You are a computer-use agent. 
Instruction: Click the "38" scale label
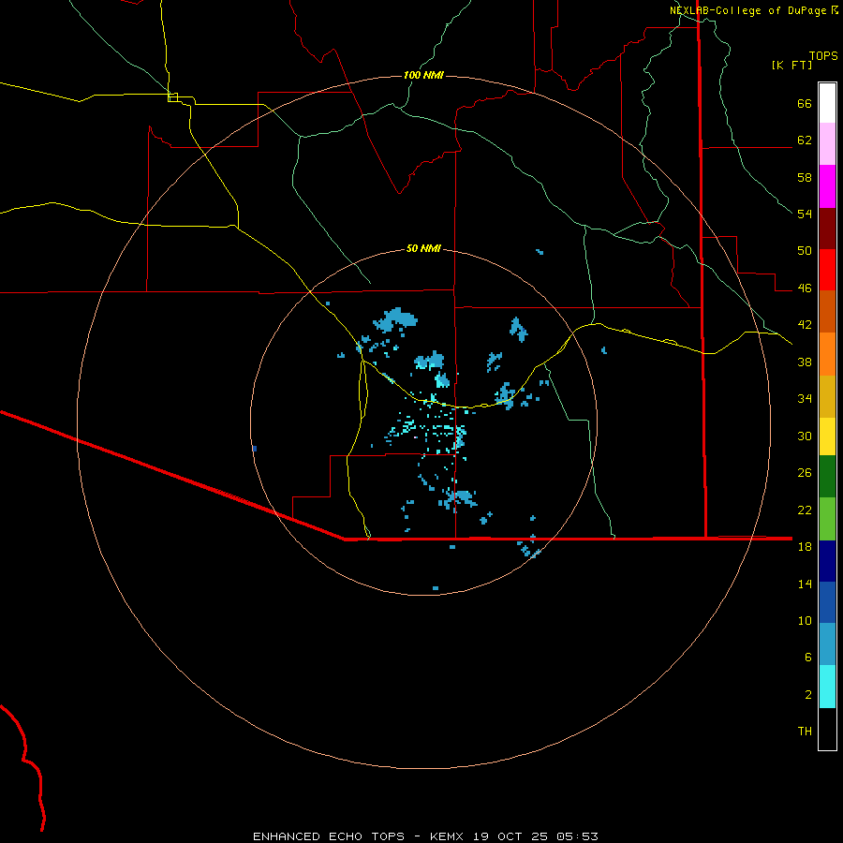pyautogui.click(x=805, y=362)
